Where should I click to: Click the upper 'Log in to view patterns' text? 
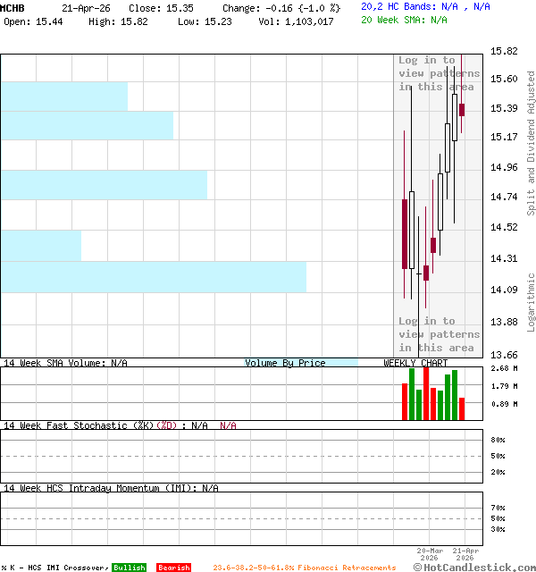point(439,73)
